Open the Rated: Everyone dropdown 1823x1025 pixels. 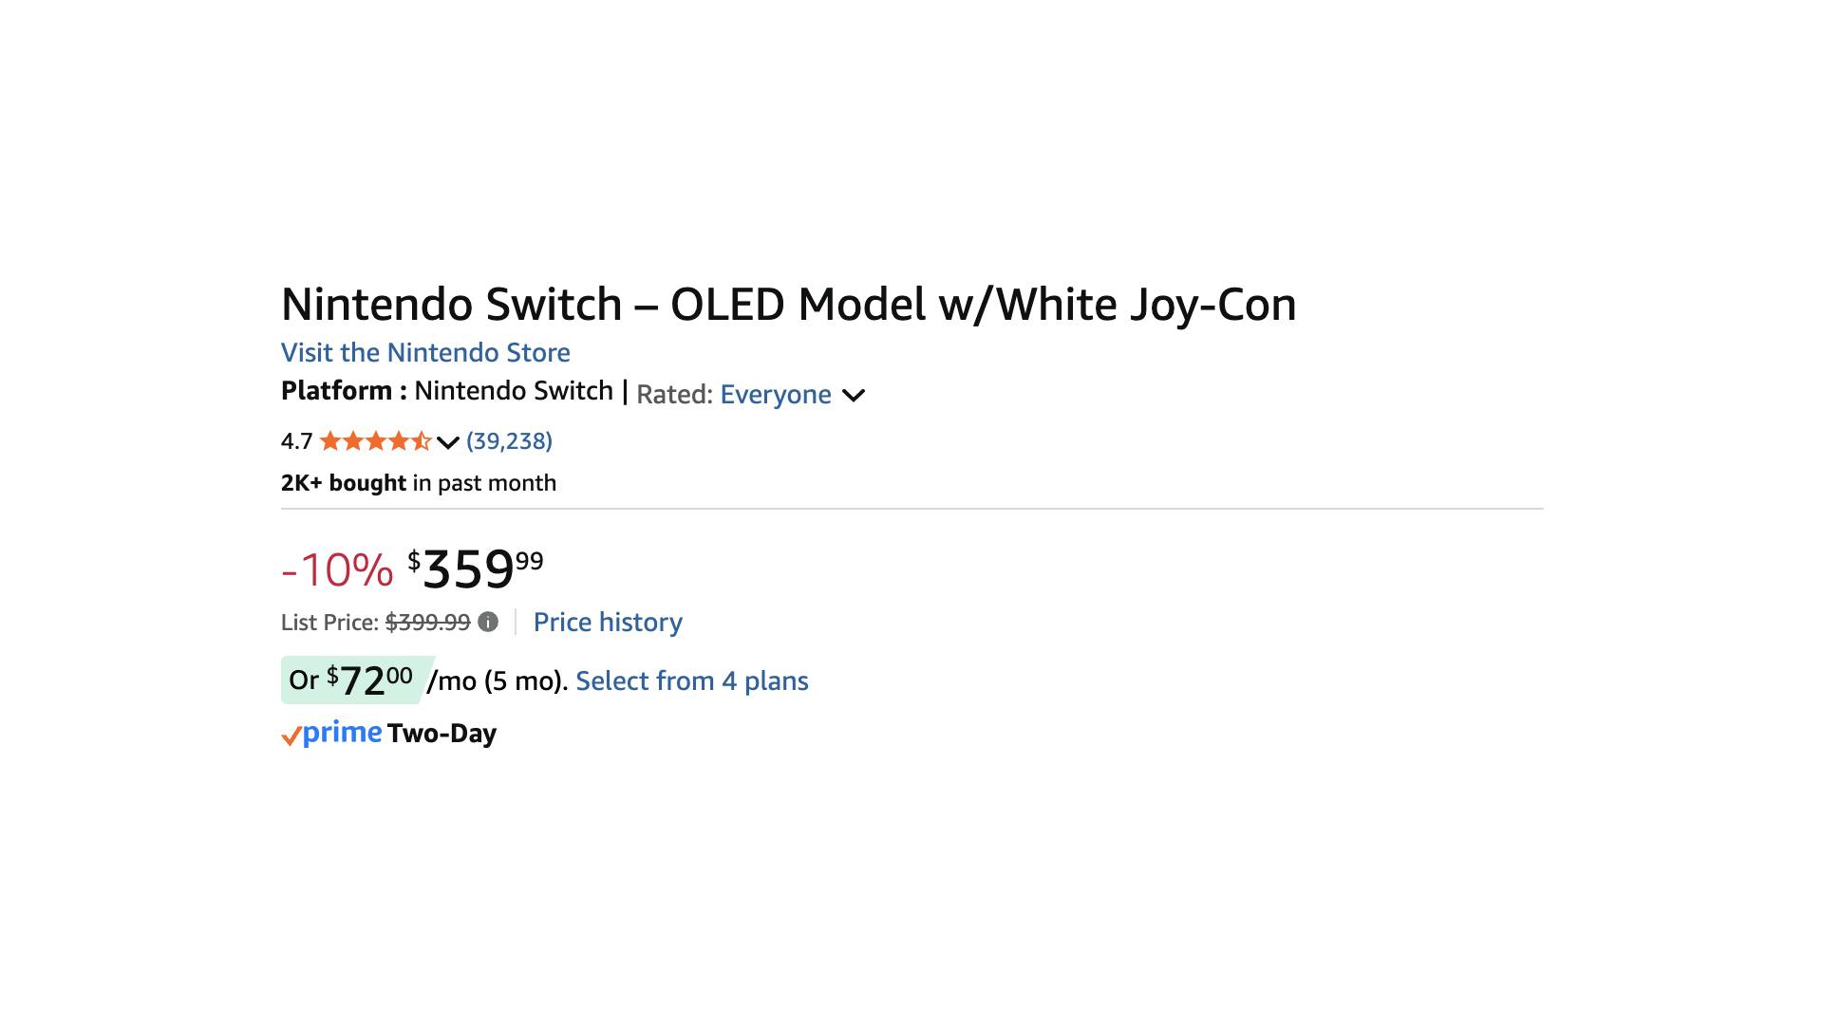776,394
